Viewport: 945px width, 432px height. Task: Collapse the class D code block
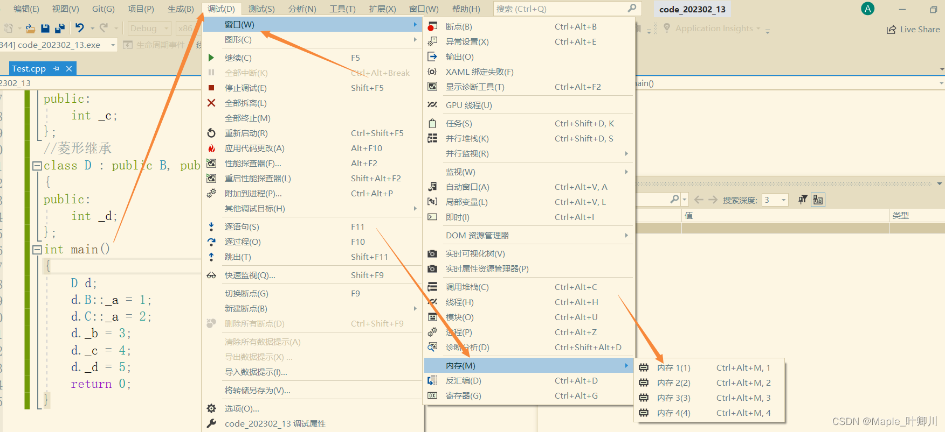click(x=37, y=166)
